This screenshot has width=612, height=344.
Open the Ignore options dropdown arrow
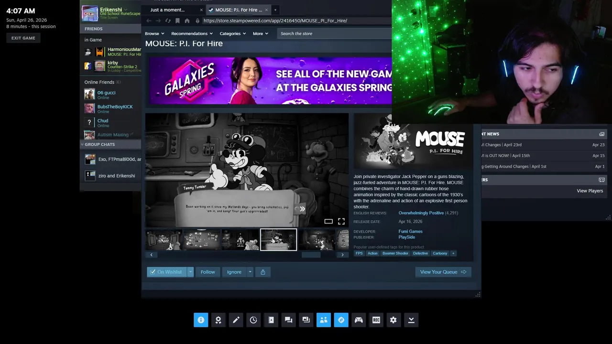tap(250, 272)
